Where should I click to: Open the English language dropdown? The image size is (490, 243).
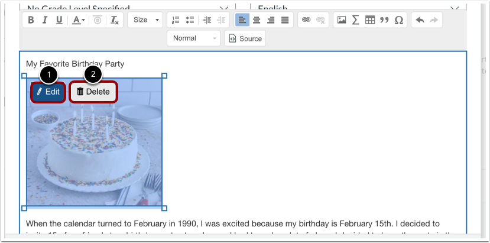[x=358, y=8]
